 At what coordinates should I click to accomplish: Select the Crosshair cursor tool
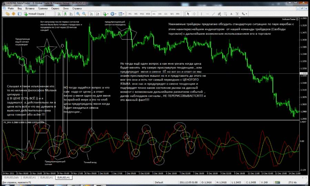(x=194, y=14)
